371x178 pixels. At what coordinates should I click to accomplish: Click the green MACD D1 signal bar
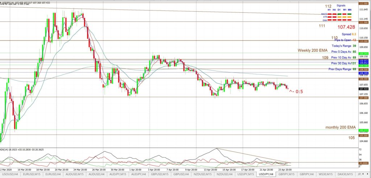pyautogui.click(x=339, y=14)
